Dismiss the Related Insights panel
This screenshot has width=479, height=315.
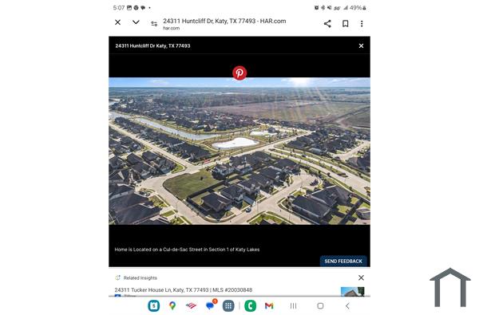tap(361, 278)
